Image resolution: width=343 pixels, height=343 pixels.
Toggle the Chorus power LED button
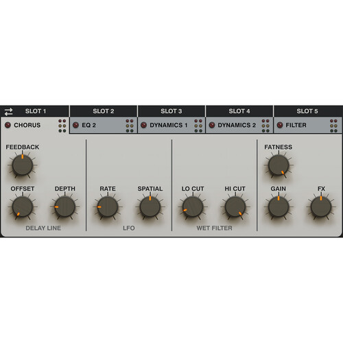click(x=8, y=125)
